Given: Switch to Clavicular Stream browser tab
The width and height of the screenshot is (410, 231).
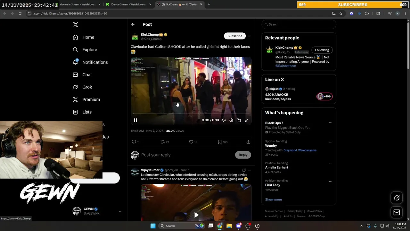Looking at the screenshot, I should 78,4.
